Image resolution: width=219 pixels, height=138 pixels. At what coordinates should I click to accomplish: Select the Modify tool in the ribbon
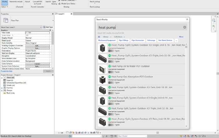coord(4,2)
